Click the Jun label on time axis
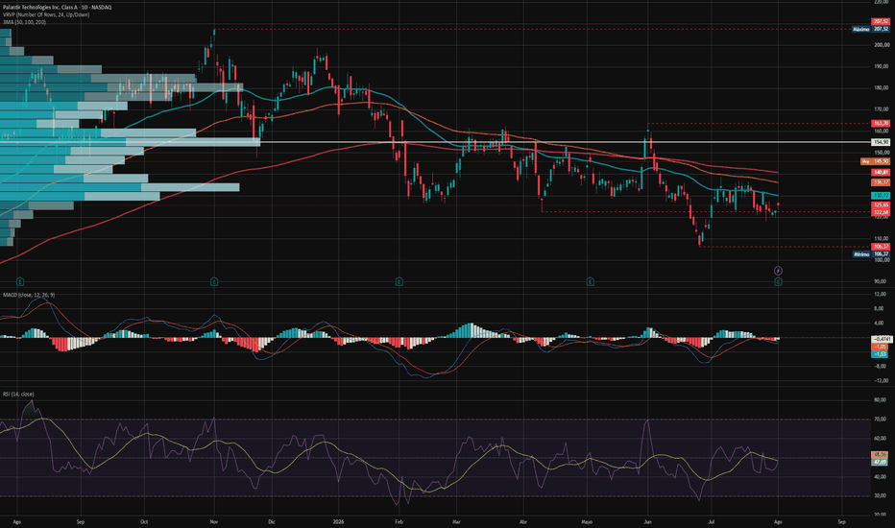The image size is (895, 528). click(x=647, y=521)
